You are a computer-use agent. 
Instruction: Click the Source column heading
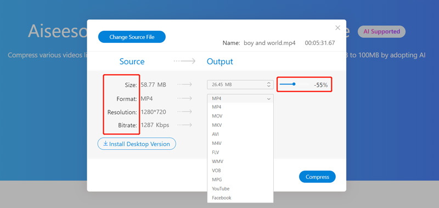point(132,61)
